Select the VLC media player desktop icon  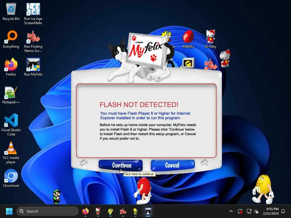click(11, 153)
